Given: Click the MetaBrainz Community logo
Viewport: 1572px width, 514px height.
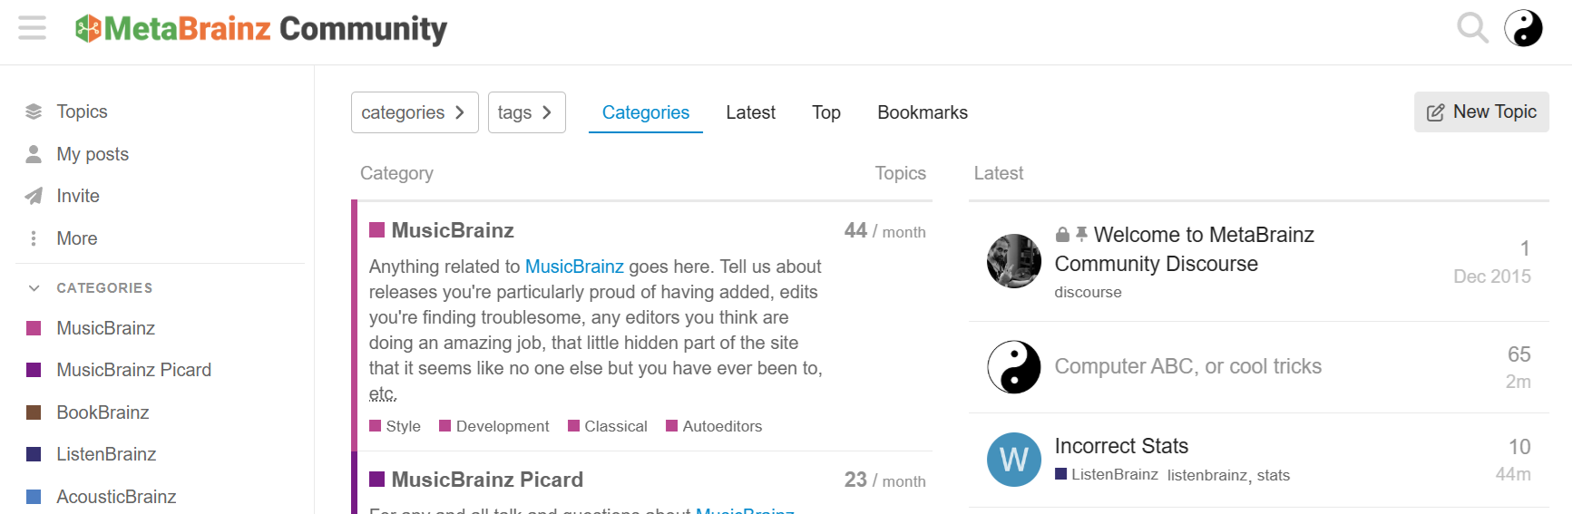Looking at the screenshot, I should tap(261, 29).
